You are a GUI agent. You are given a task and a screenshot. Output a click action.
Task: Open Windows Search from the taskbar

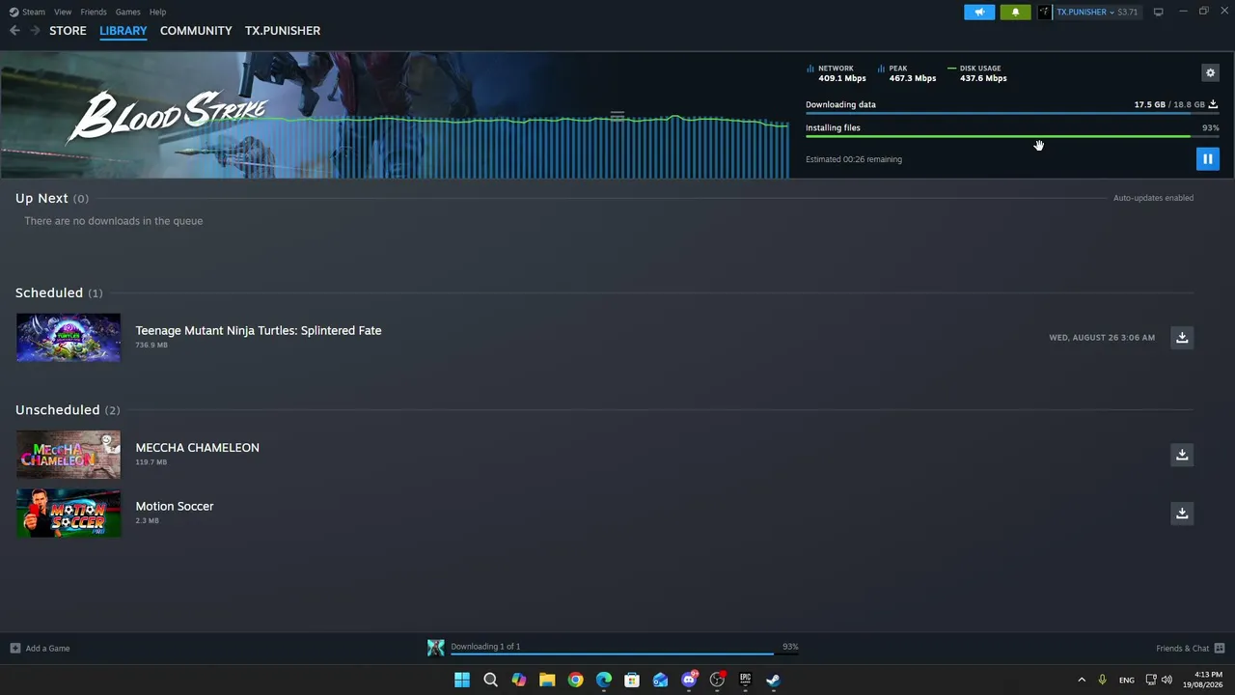tap(490, 680)
